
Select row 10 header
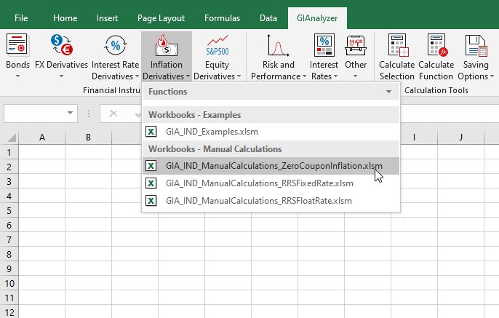(9, 283)
